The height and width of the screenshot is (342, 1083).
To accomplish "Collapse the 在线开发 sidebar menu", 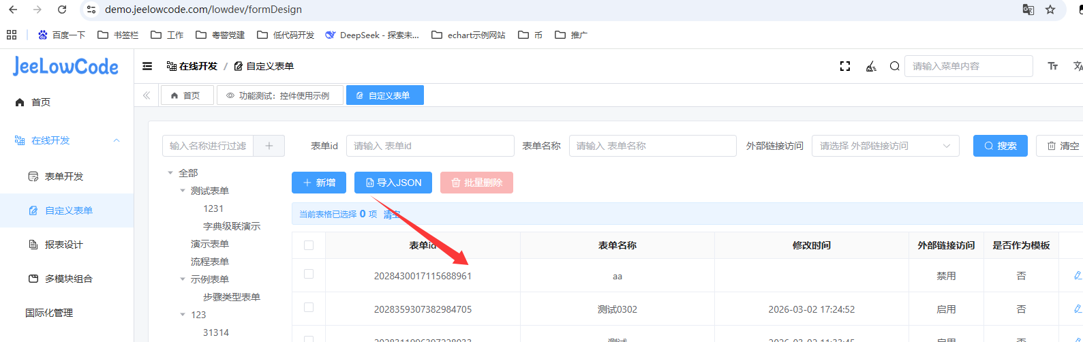I will (117, 140).
